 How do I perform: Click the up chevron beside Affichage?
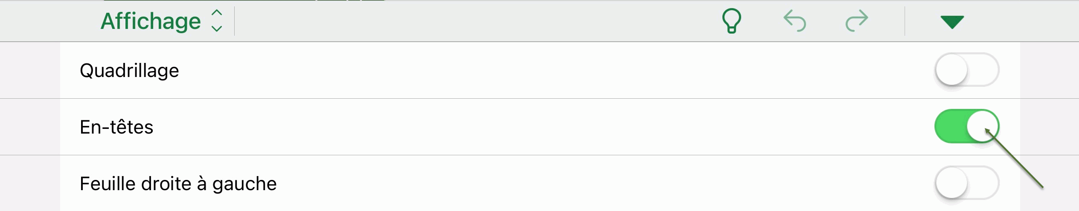click(x=217, y=13)
